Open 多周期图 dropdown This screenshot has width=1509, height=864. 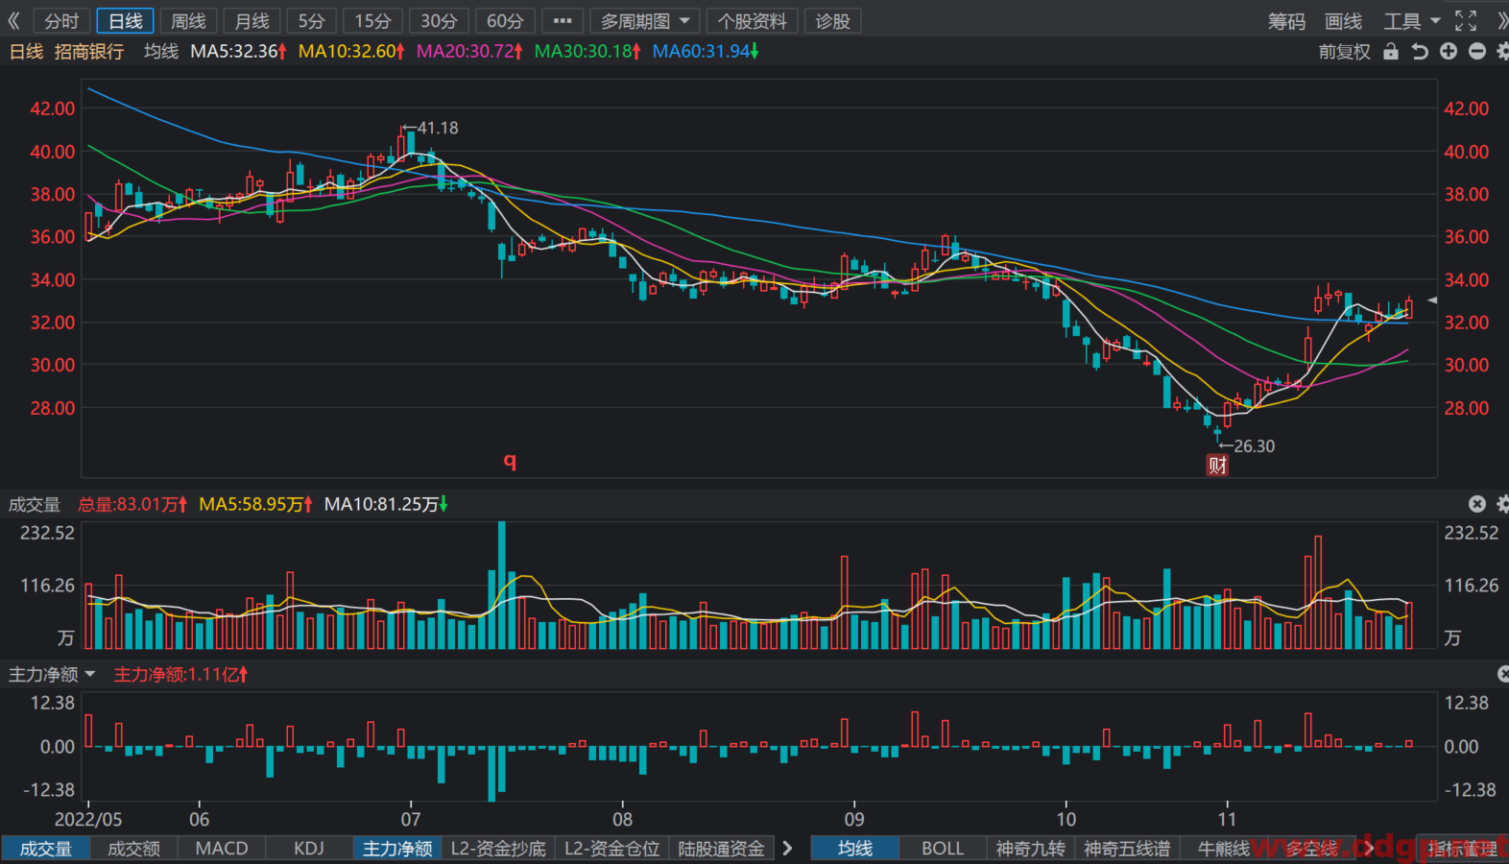point(645,21)
